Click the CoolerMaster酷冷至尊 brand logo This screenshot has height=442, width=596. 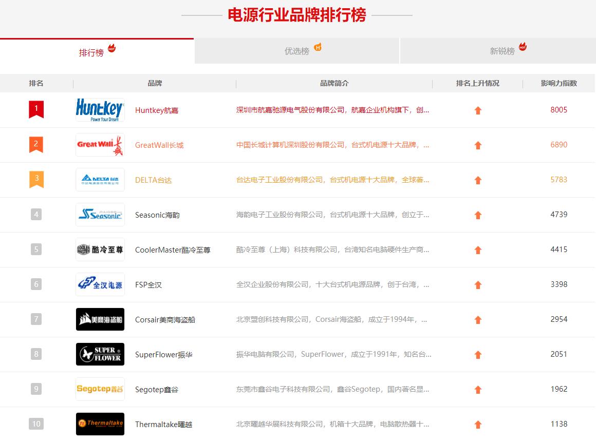[x=100, y=249]
